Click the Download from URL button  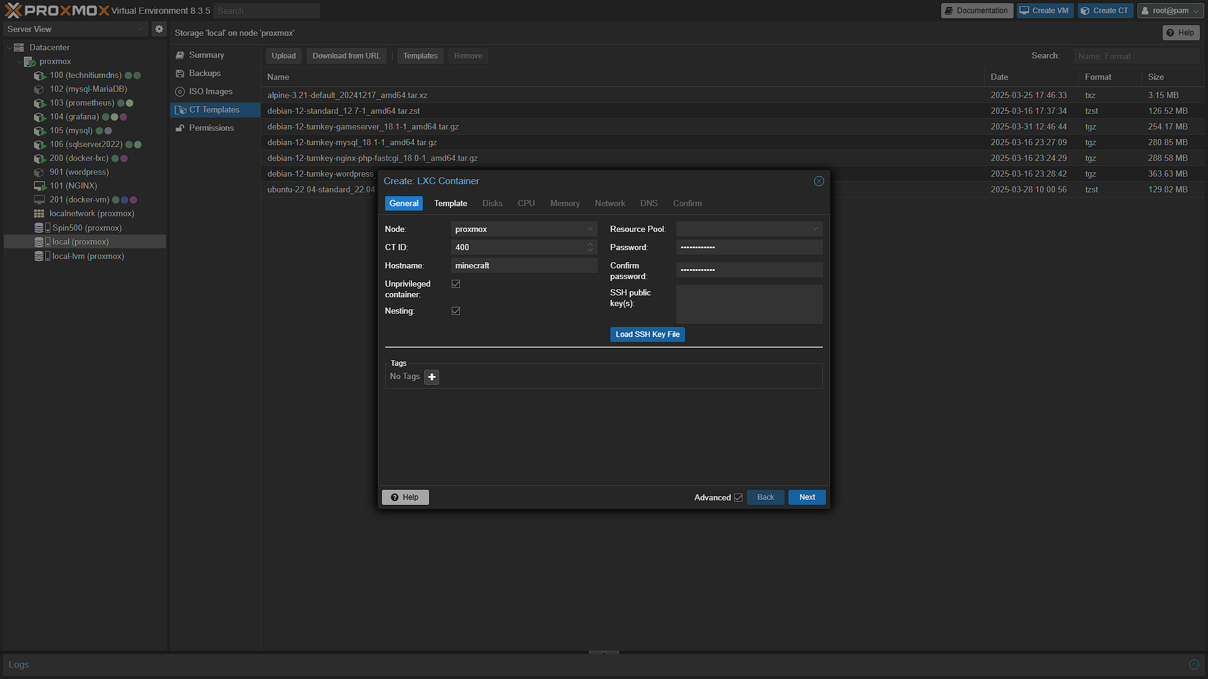[347, 56]
